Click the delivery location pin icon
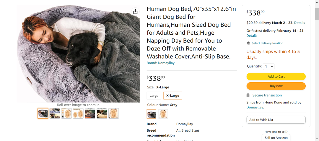319x141 pixels. coord(248,43)
